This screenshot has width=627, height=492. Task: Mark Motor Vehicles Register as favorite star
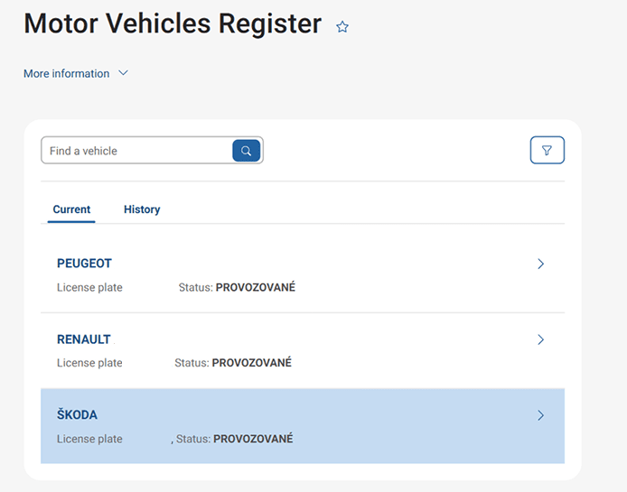coord(342,27)
